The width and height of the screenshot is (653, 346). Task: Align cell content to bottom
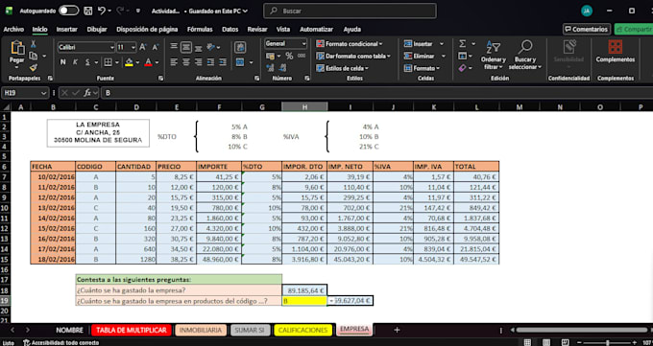tap(199, 47)
